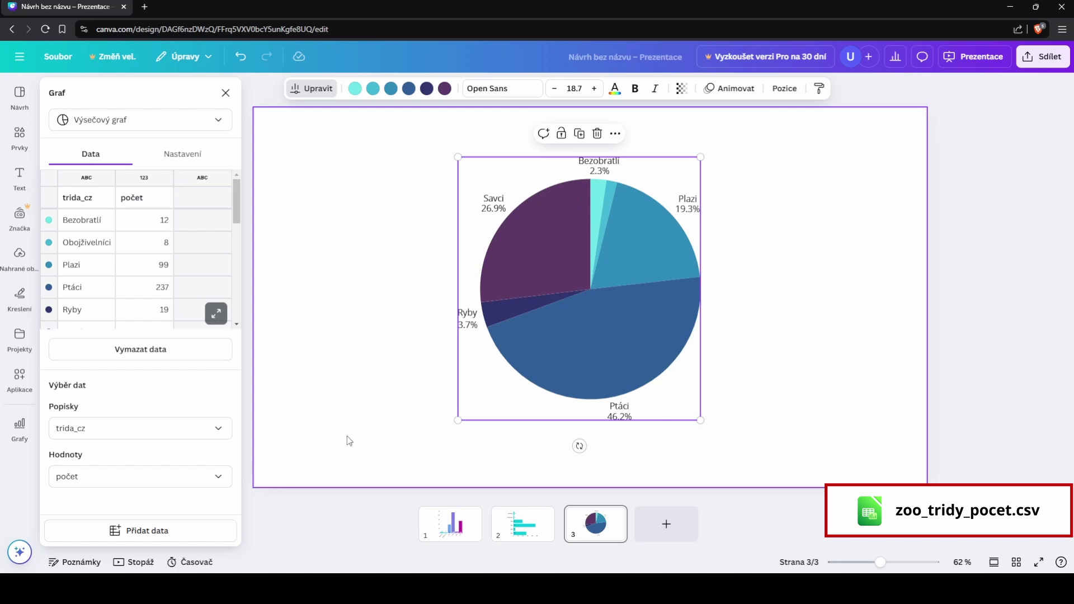Expand the Úpravy editing mode dropdown
The height and width of the screenshot is (604, 1074).
point(184,56)
